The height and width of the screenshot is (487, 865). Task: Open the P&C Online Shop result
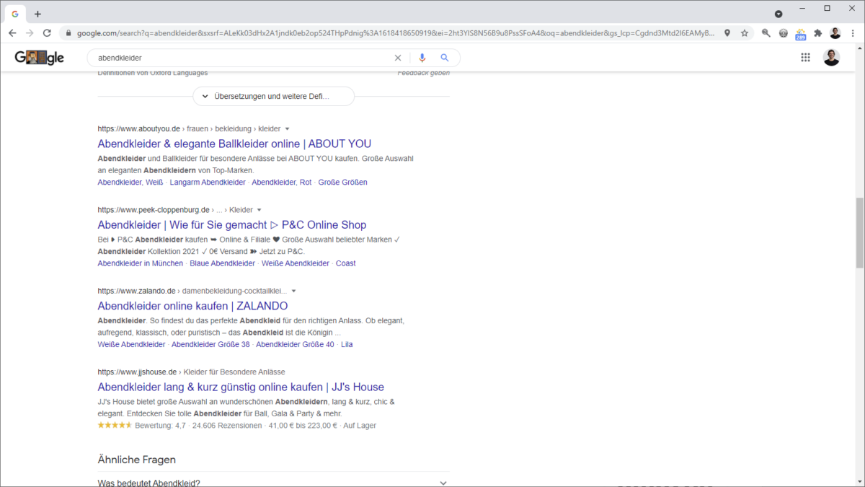coord(232,224)
